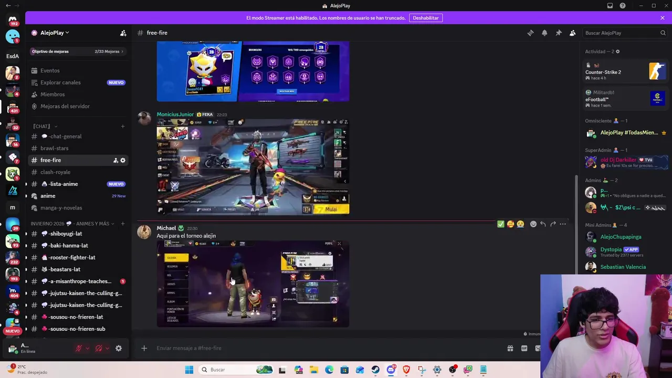This screenshot has height=378, width=672.
Task: Add a channel to the CHAT category
Action: [123, 126]
